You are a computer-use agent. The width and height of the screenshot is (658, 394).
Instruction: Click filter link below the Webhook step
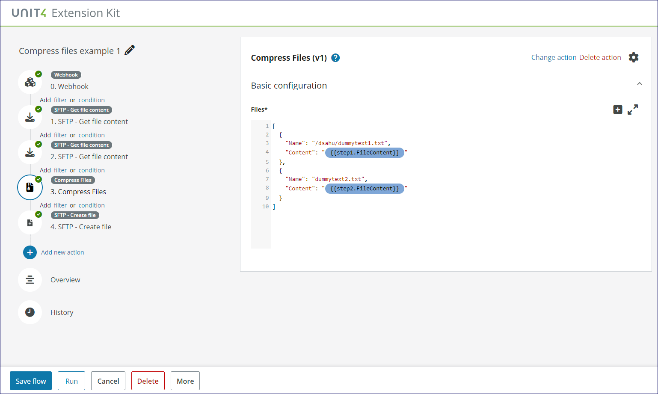point(59,100)
